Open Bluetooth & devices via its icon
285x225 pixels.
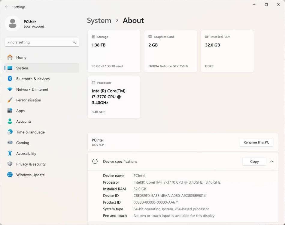coord(10,79)
